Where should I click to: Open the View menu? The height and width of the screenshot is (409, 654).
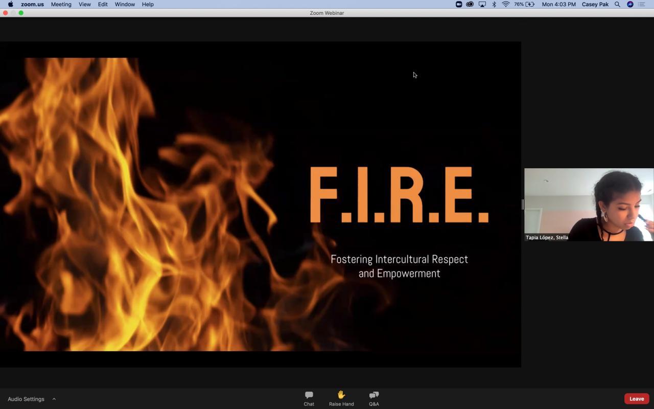[85, 4]
